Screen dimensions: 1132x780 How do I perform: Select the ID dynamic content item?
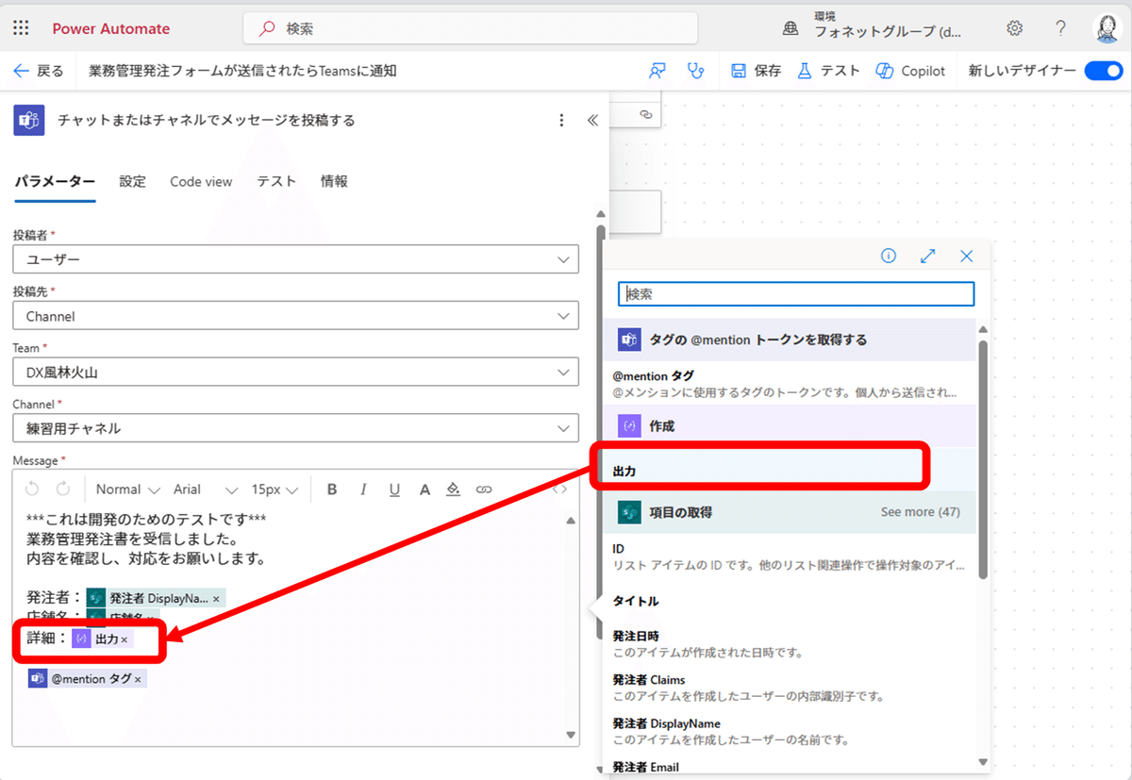(x=790, y=556)
